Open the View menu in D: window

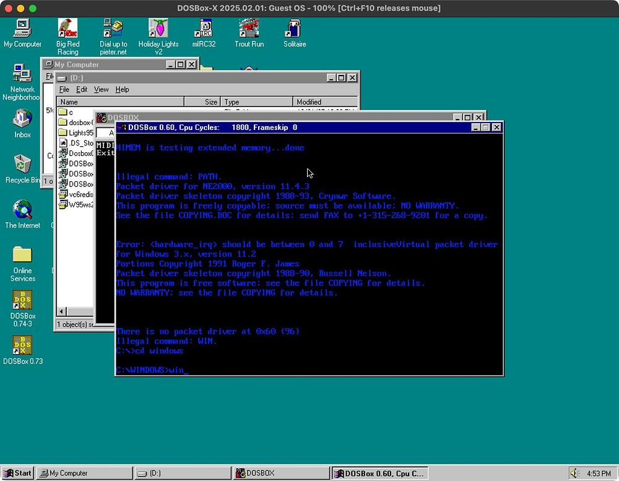[101, 90]
